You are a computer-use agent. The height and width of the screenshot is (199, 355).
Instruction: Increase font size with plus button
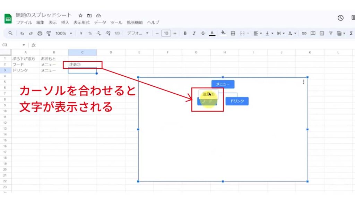[x=175, y=34]
